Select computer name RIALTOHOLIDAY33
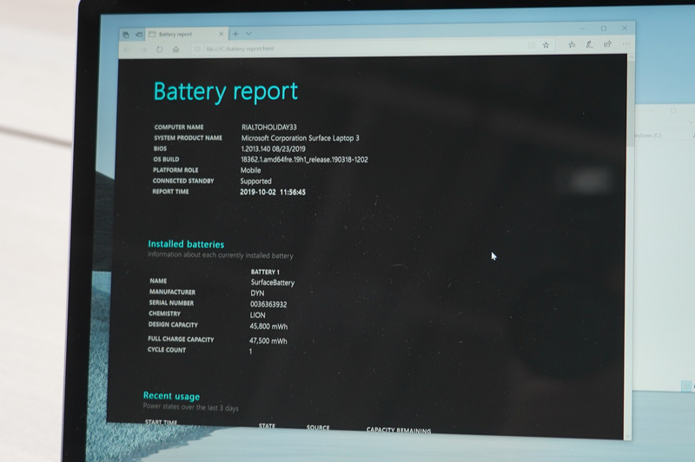The width and height of the screenshot is (695, 462). tap(269, 127)
